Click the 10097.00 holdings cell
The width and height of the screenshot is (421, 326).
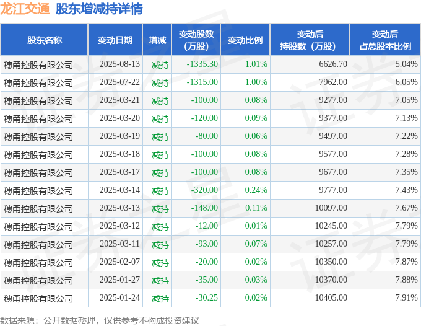pos(331,208)
